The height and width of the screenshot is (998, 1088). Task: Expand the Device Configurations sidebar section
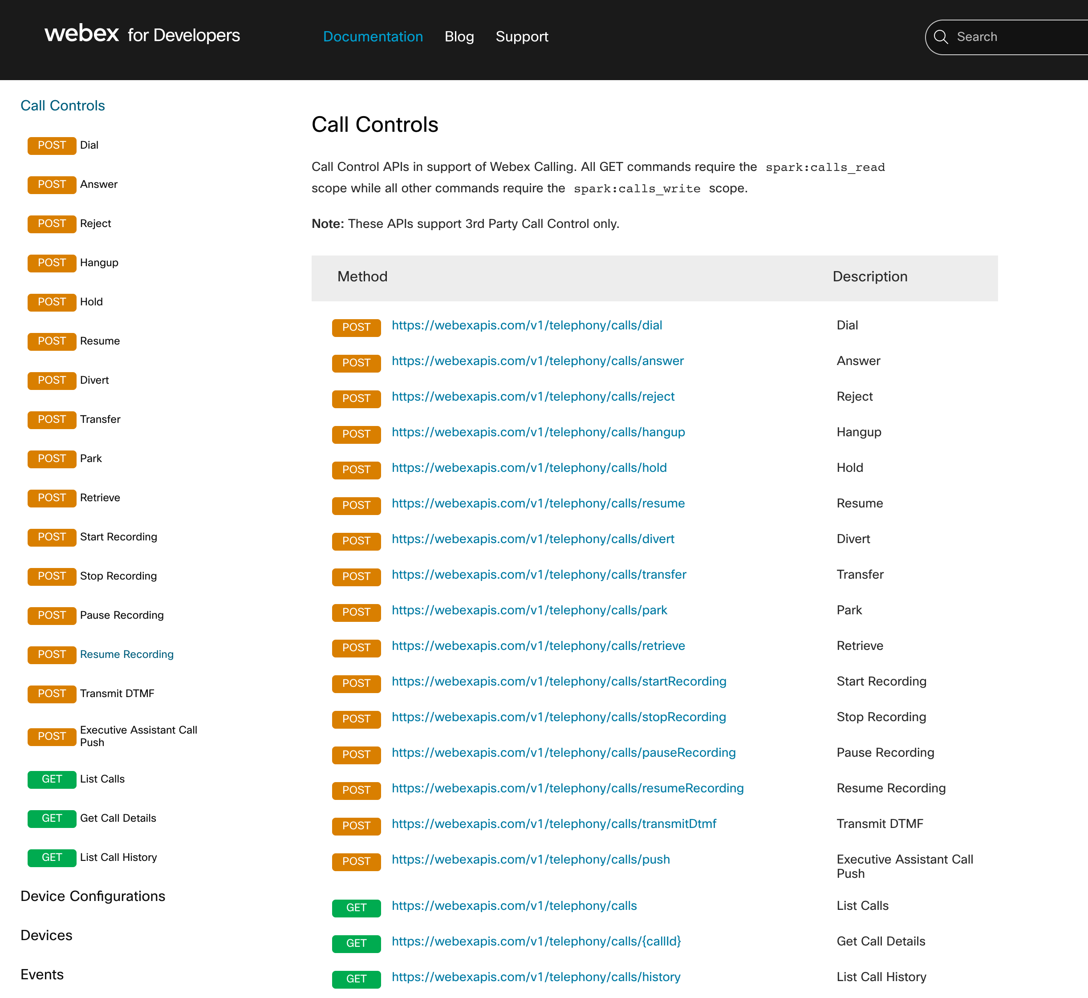click(x=93, y=897)
